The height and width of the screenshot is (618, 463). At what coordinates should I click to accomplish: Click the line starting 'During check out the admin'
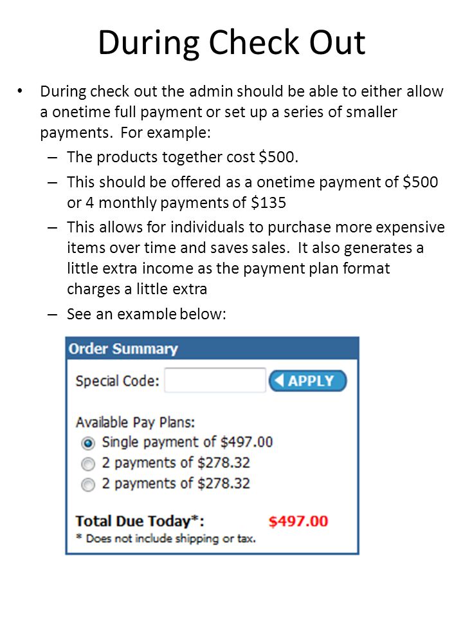tap(242, 91)
